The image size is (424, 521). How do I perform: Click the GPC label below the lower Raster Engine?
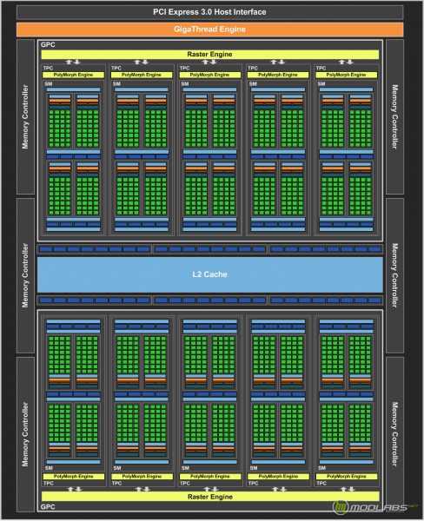48,507
